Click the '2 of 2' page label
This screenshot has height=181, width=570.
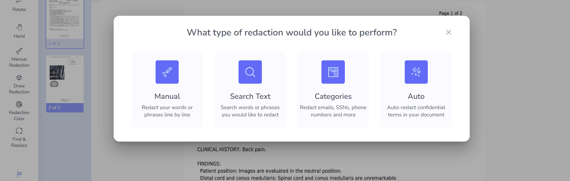(x=54, y=107)
